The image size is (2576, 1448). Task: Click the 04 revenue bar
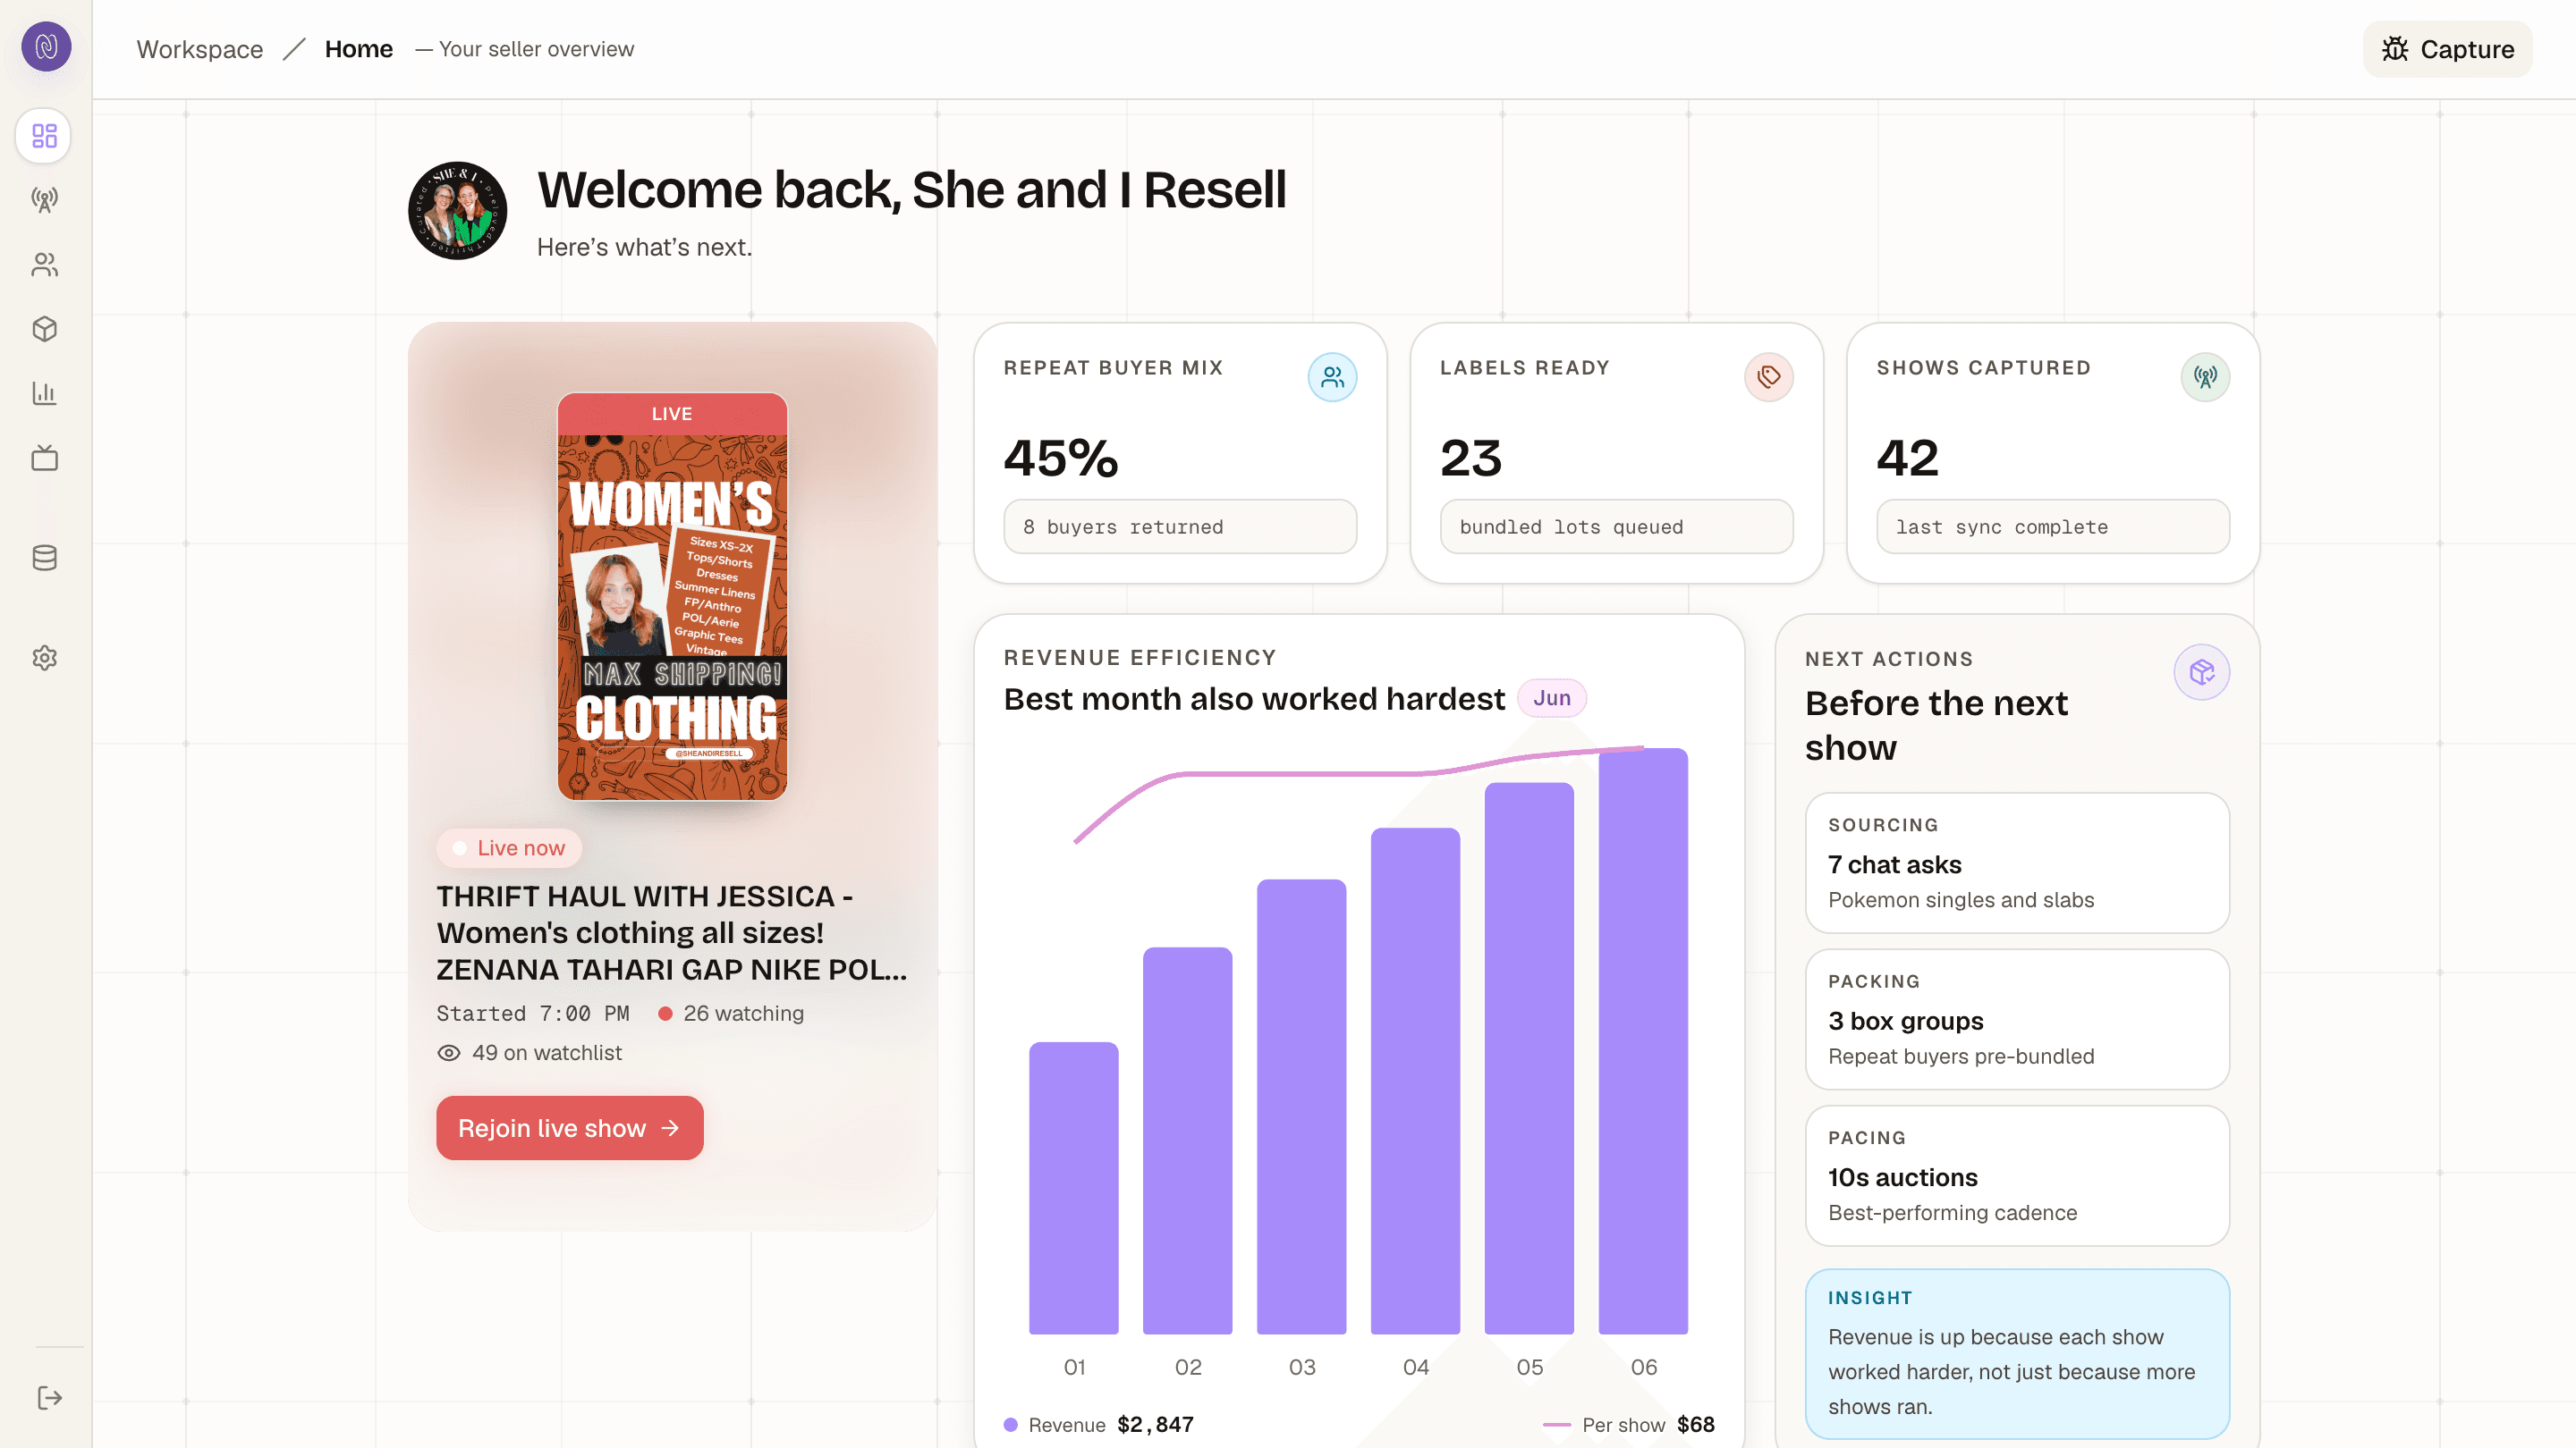(1416, 1082)
